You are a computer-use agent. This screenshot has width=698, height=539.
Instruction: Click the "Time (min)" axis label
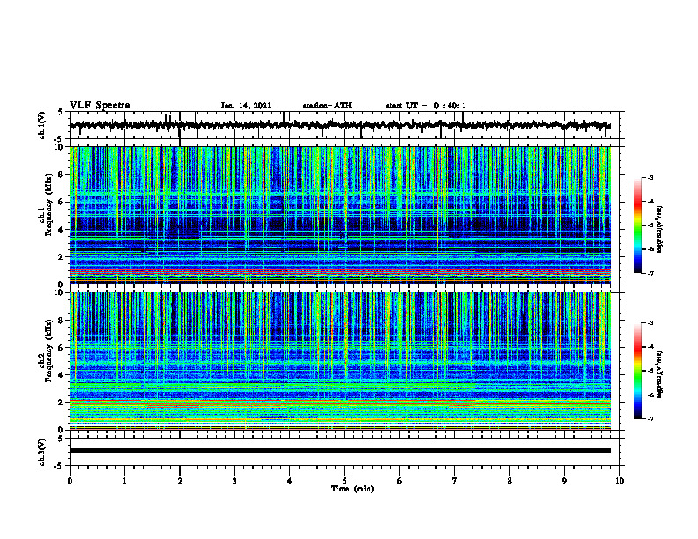coord(353,489)
